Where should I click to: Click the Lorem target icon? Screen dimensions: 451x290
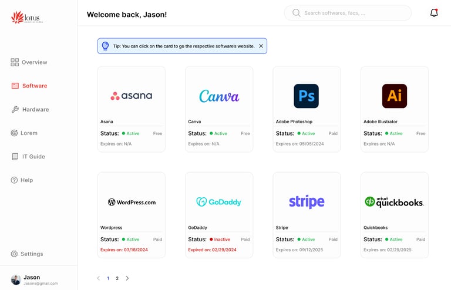[x=14, y=133]
